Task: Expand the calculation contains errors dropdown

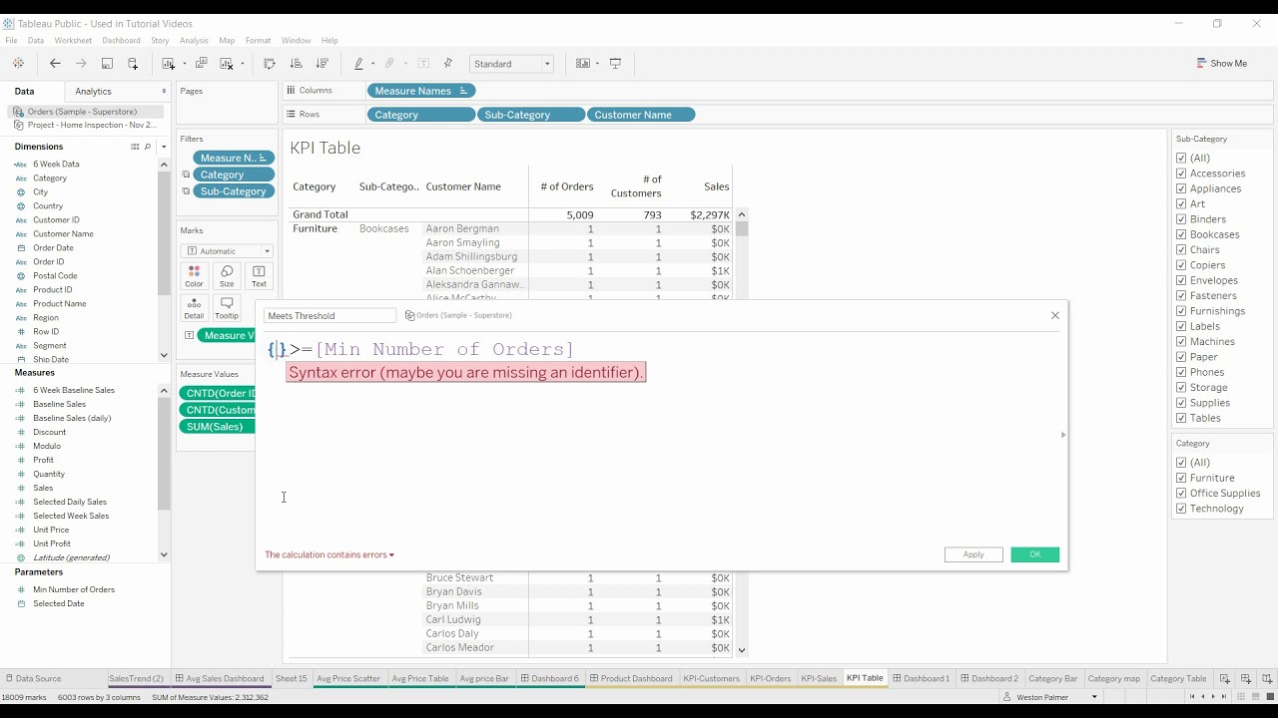Action: pyautogui.click(x=391, y=555)
